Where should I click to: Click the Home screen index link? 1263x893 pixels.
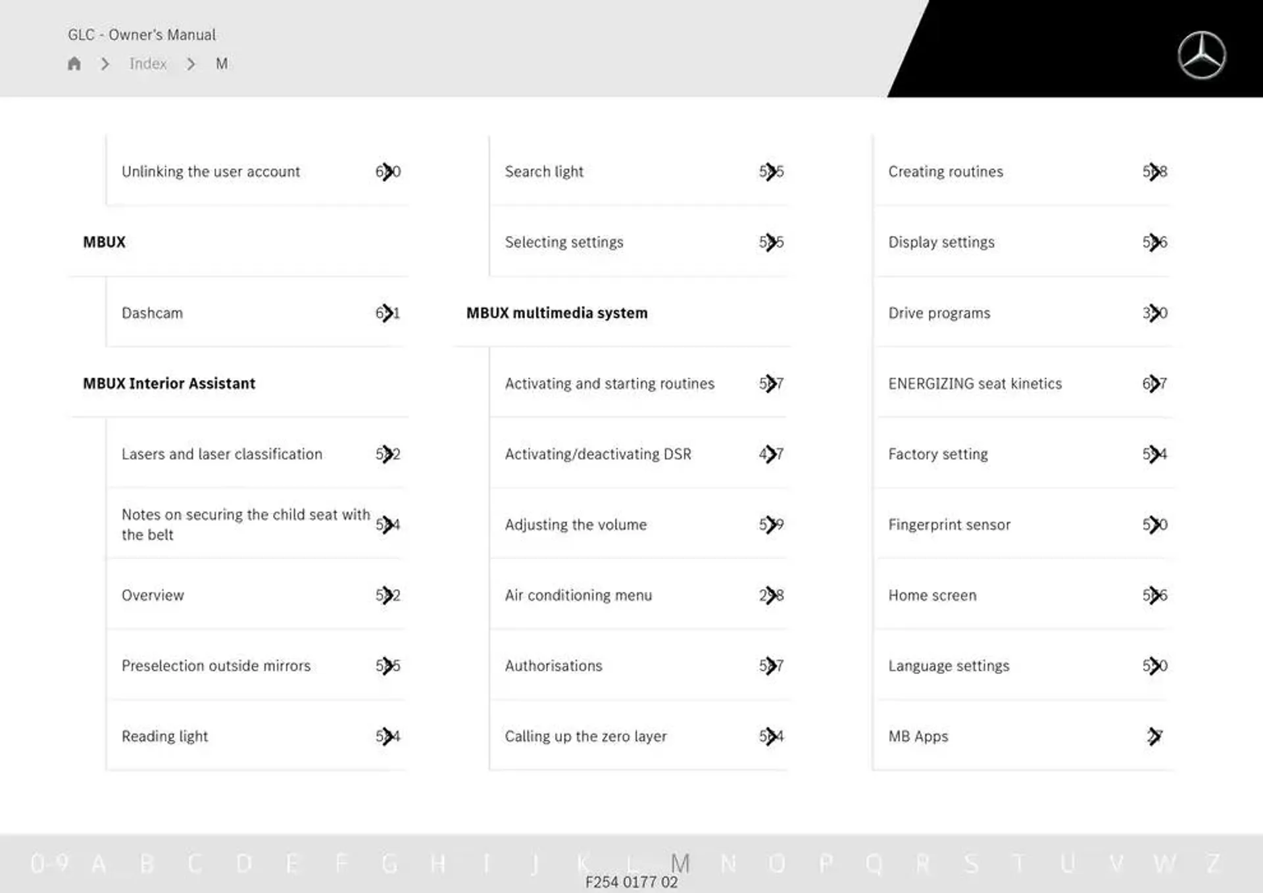(x=933, y=594)
